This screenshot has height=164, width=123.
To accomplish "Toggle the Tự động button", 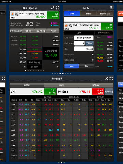I will click(109, 92).
